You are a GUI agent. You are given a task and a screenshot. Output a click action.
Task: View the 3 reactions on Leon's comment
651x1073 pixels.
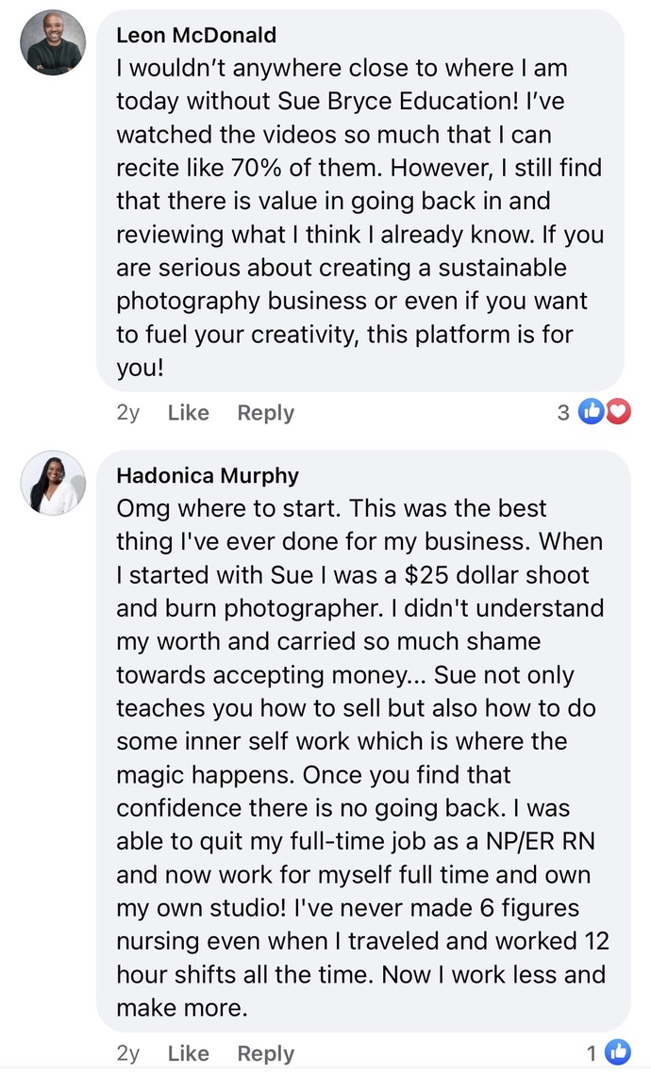563,413
